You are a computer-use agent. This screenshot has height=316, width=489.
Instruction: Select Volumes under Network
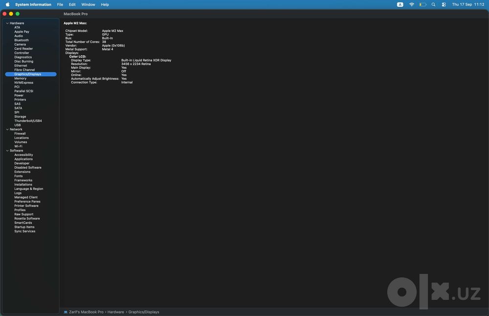pyautogui.click(x=21, y=142)
